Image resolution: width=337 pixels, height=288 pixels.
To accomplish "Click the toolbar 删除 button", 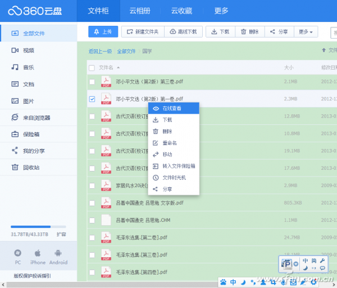I will [250, 32].
